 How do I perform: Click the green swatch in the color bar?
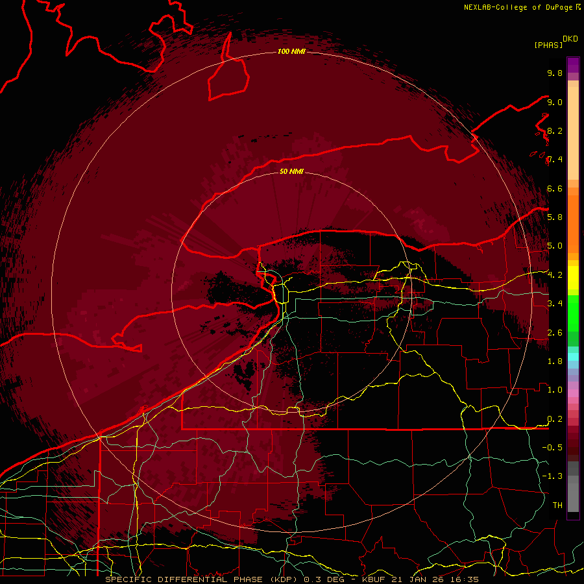pos(573,313)
